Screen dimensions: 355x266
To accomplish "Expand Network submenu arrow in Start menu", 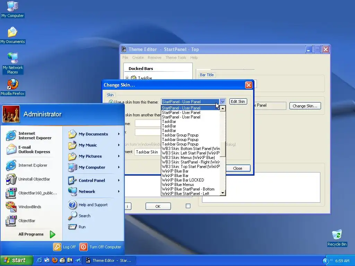I will click(x=119, y=191).
